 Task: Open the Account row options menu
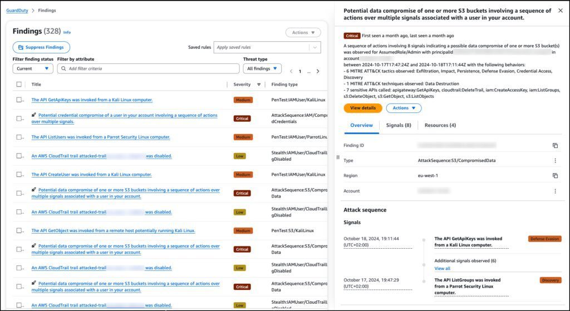coord(555,191)
